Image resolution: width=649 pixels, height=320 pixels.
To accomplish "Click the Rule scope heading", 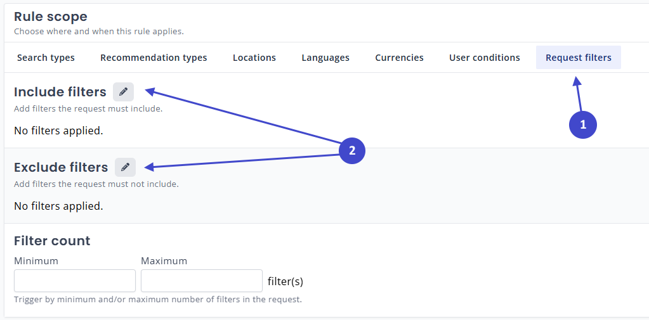I will [51, 17].
